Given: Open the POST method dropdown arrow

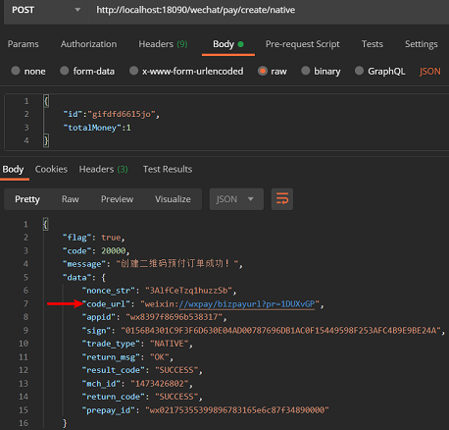Looking at the screenshot, I should click(77, 10).
